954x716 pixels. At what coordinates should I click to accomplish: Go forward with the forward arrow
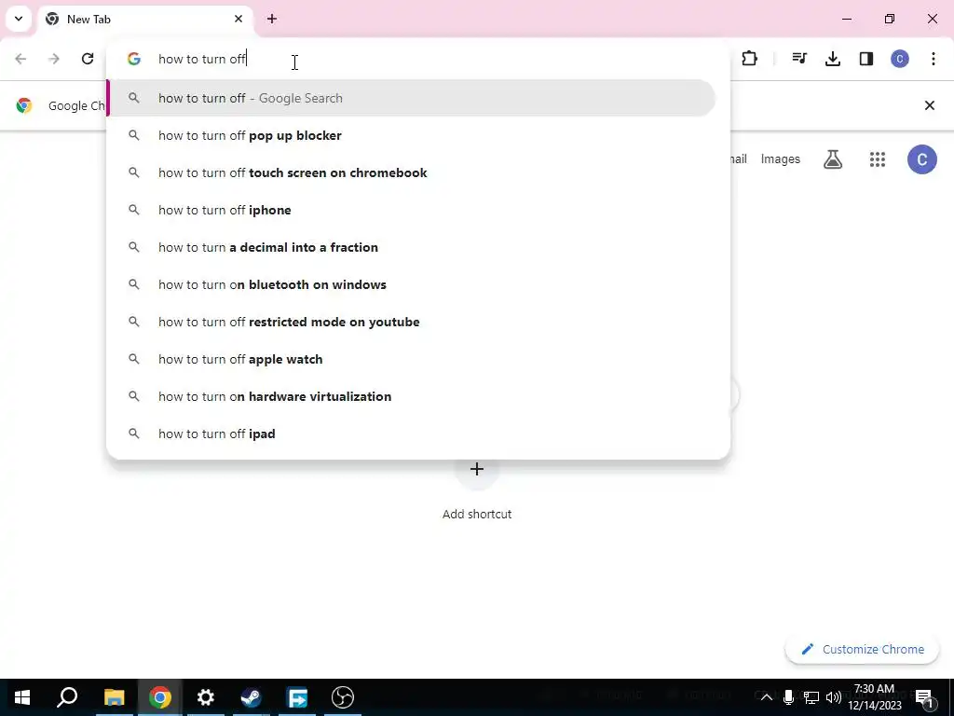pyautogui.click(x=54, y=59)
